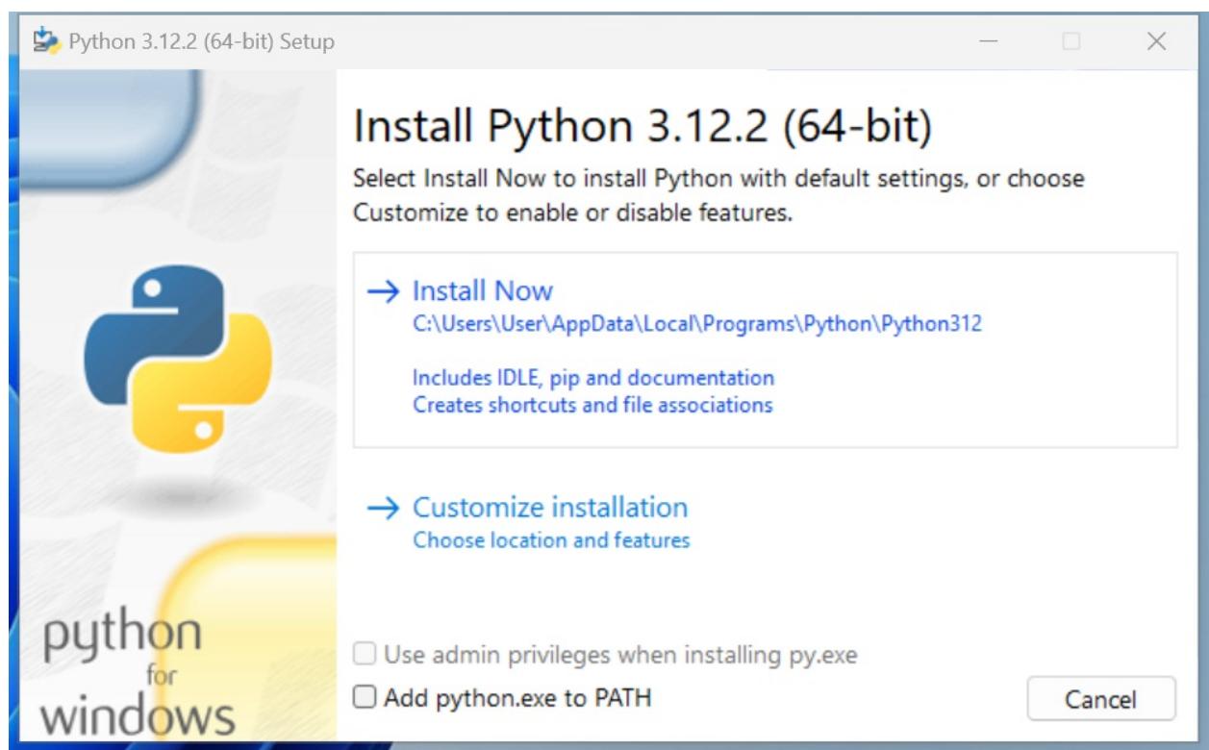The height and width of the screenshot is (750, 1209).
Task: Click the default install path text
Action: pyautogui.click(x=697, y=324)
